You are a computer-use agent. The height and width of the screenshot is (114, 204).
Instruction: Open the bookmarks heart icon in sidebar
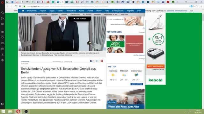(x=3, y=37)
